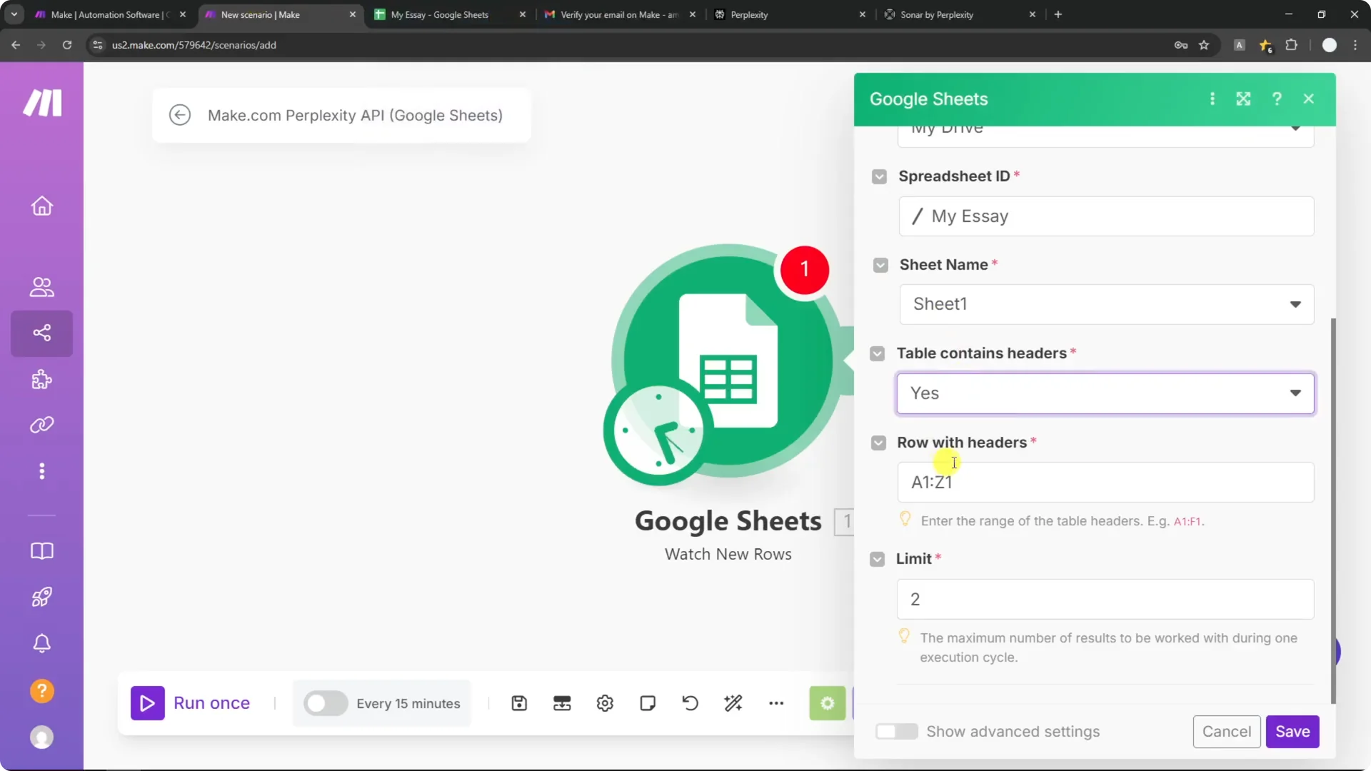The image size is (1371, 771).
Task: Uncheck the Limit field checkbox
Action: tap(878, 559)
